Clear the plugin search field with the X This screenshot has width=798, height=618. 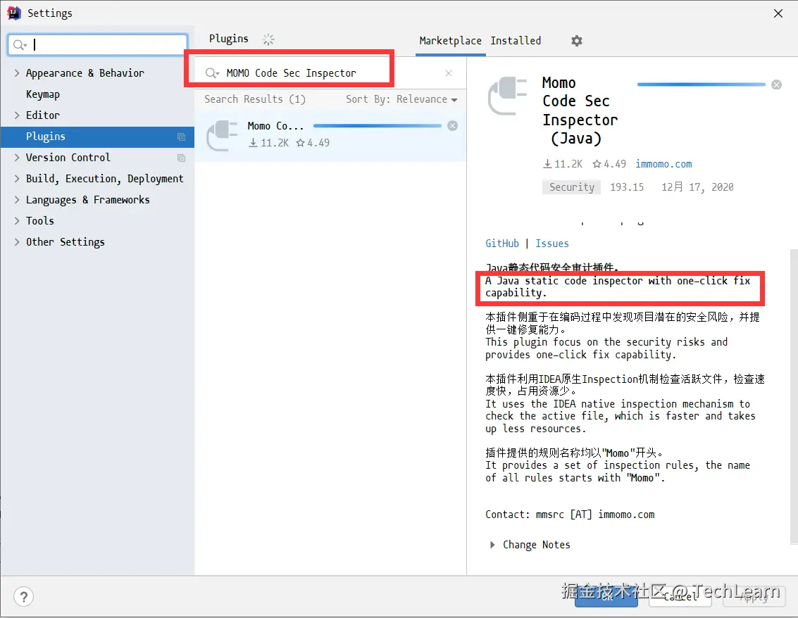[449, 73]
